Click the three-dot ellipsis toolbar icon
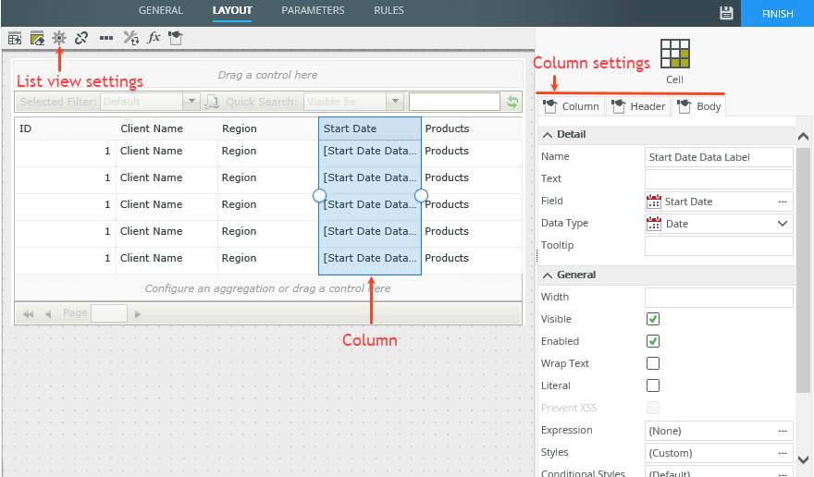 pyautogui.click(x=106, y=38)
